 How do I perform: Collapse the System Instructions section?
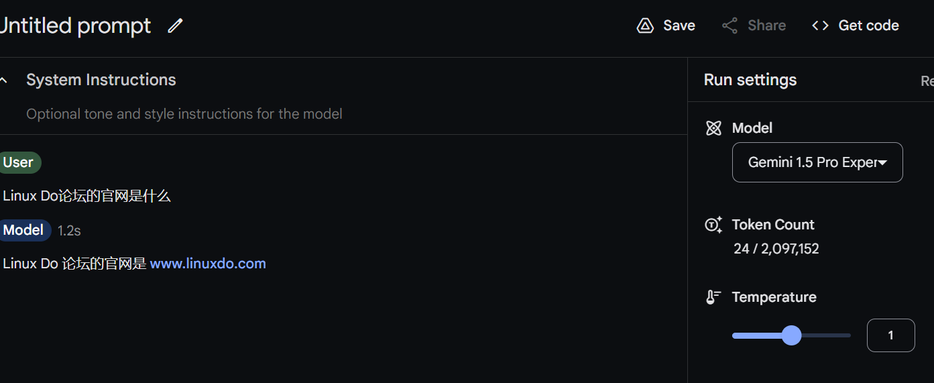(4, 80)
